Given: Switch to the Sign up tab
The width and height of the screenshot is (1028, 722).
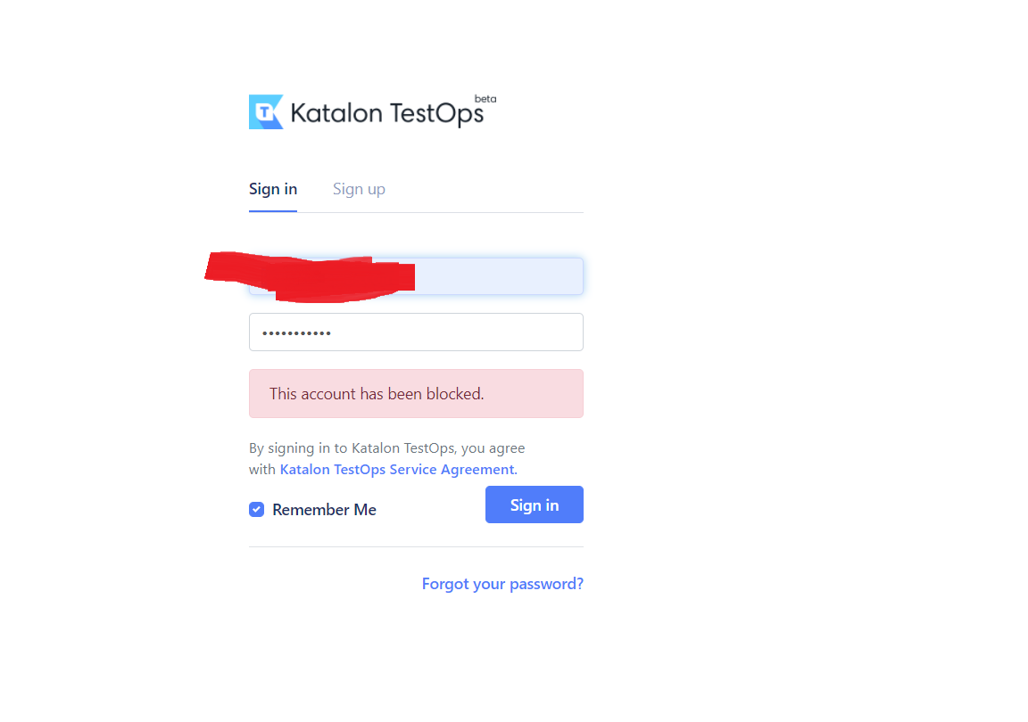Looking at the screenshot, I should 359,189.
